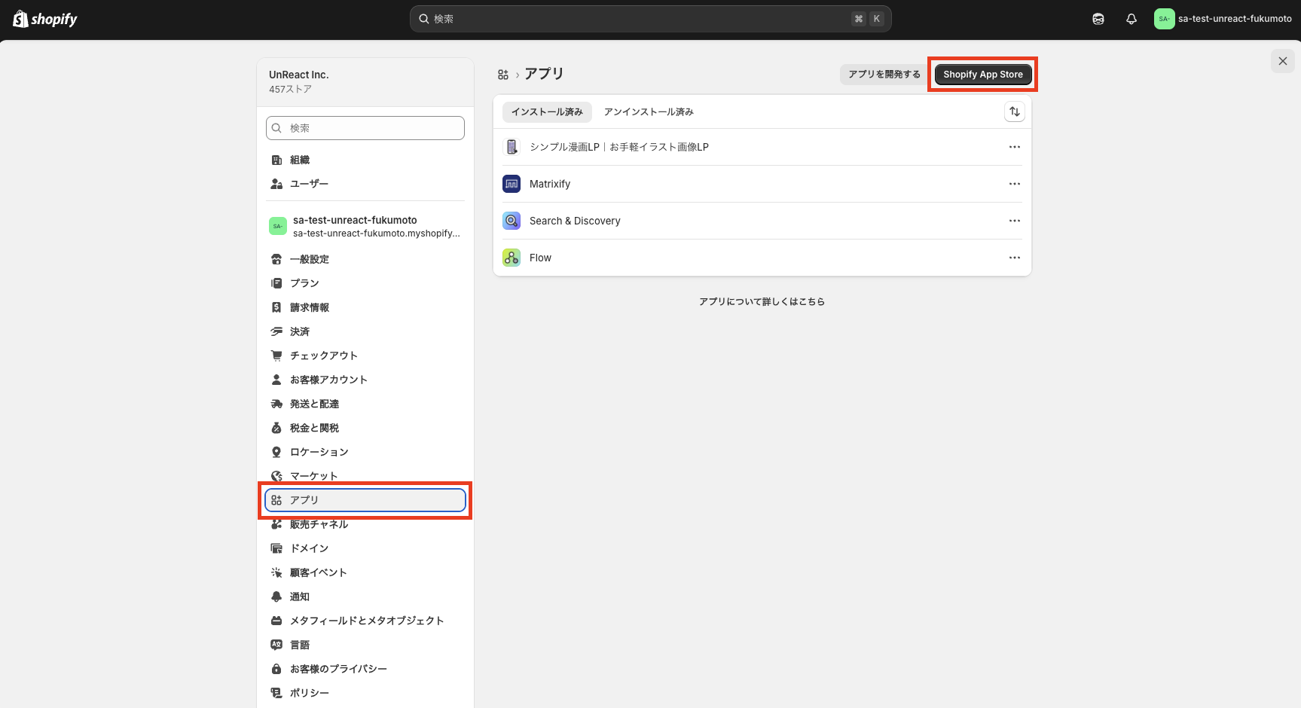Open more options for Flow

[1015, 258]
